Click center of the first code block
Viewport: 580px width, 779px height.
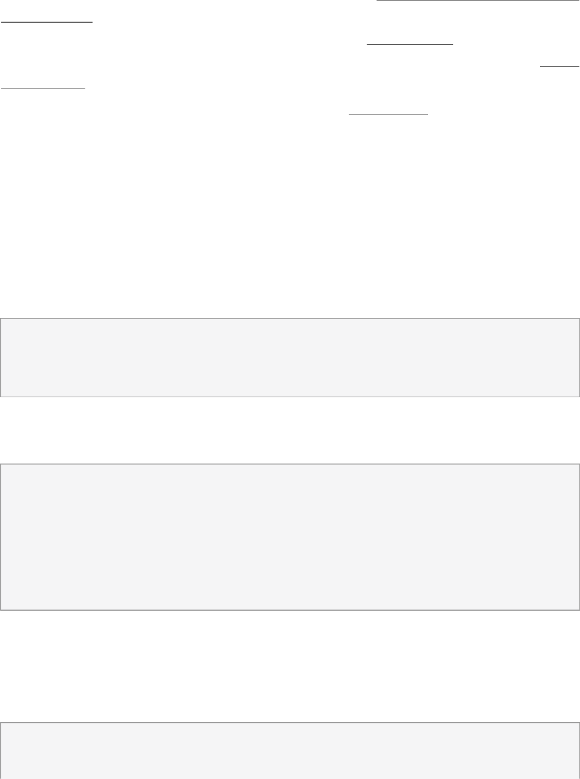coord(290,358)
